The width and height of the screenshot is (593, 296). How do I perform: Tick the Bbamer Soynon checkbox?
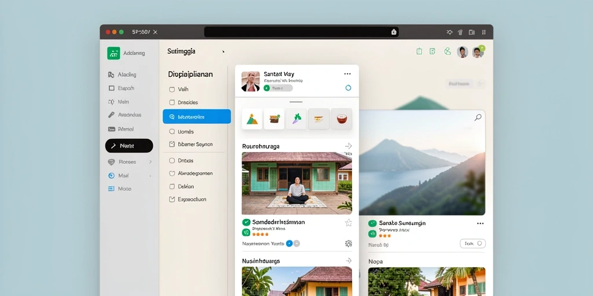click(x=171, y=144)
